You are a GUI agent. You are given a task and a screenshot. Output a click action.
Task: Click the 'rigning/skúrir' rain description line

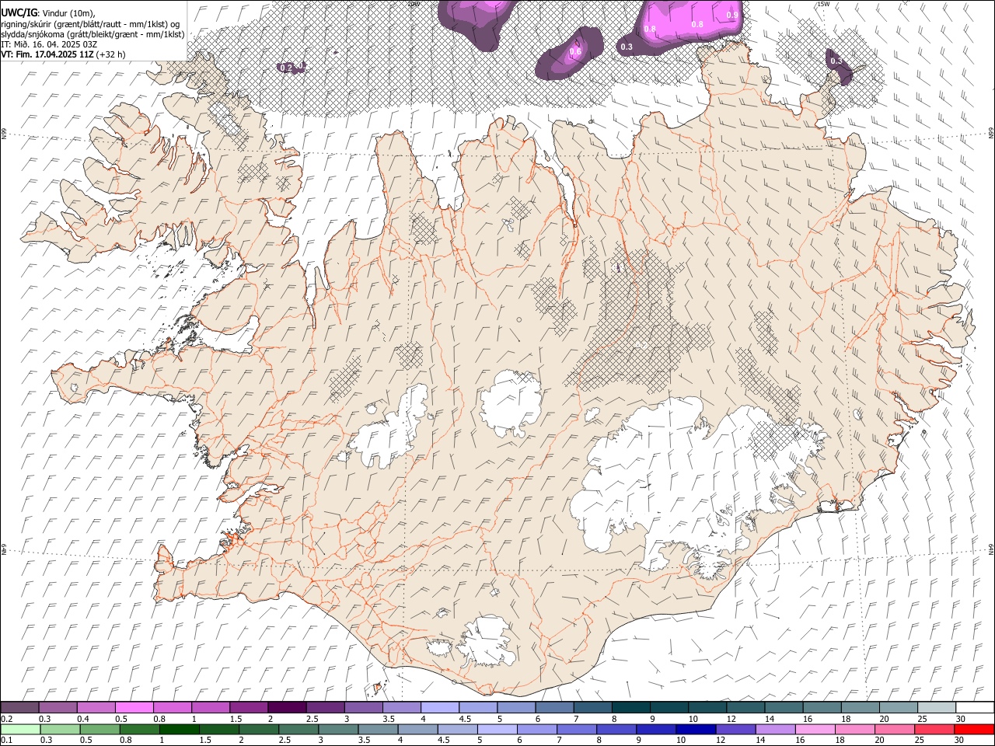point(92,23)
